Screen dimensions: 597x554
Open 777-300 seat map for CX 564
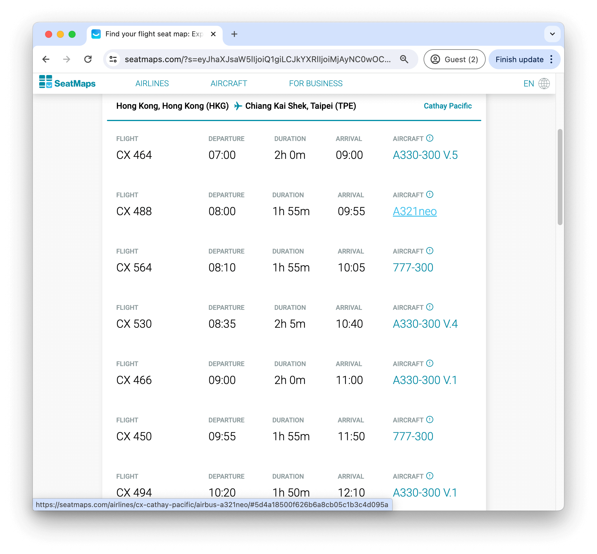[x=412, y=267]
